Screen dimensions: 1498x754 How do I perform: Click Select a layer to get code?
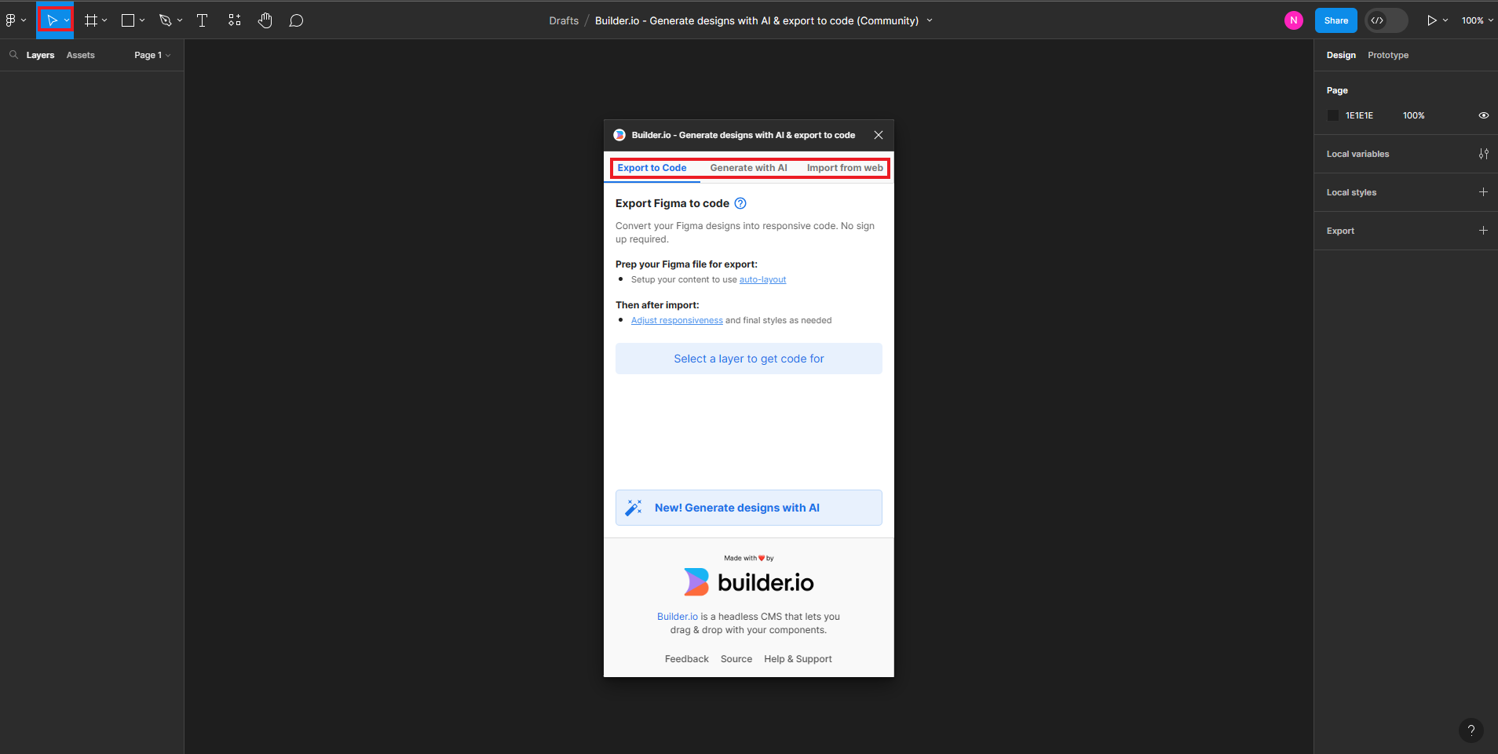point(749,359)
